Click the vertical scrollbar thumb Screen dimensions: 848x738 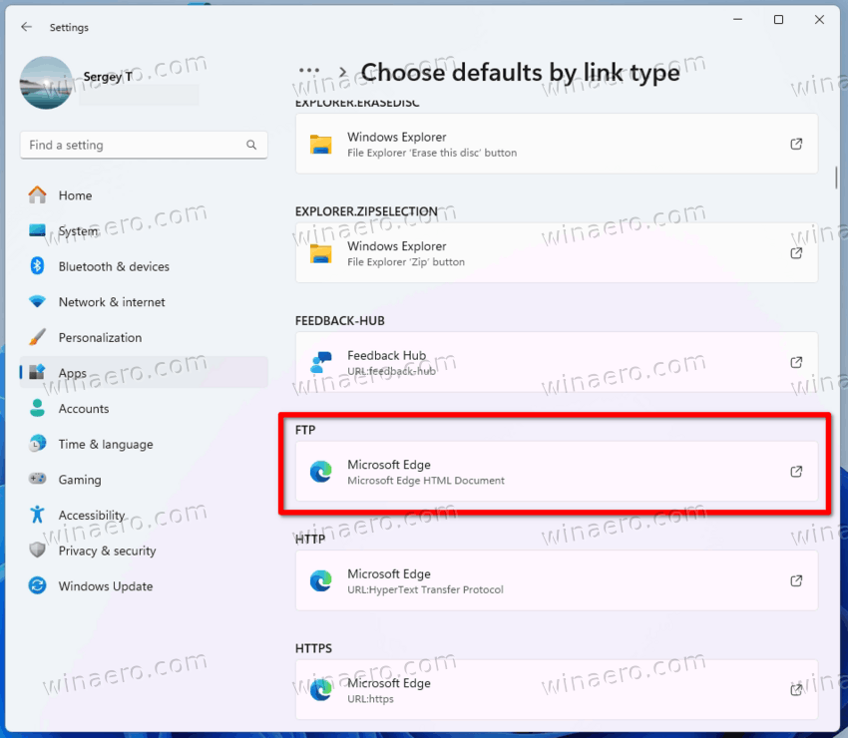pyautogui.click(x=836, y=178)
